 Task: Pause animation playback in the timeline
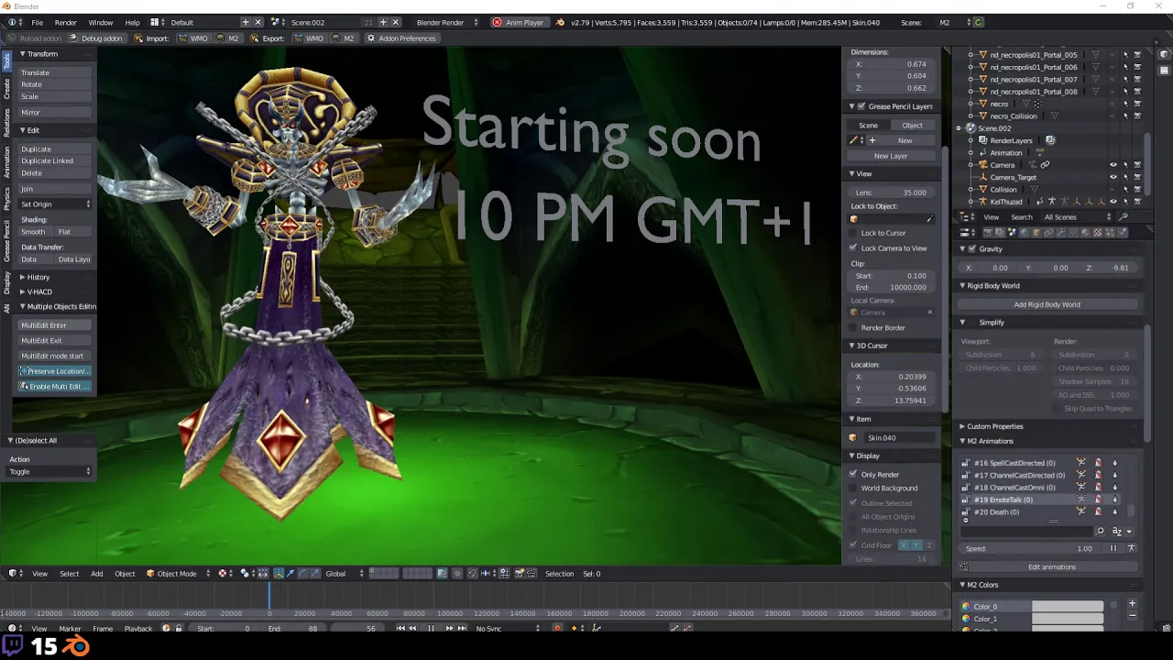point(431,628)
